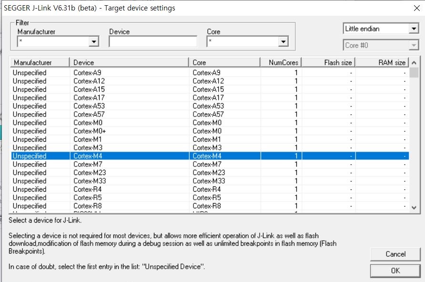
Task: Select the Cortex-A17 device row
Action: [210, 97]
